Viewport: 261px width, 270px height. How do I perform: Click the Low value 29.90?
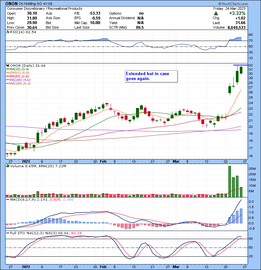click(32, 23)
